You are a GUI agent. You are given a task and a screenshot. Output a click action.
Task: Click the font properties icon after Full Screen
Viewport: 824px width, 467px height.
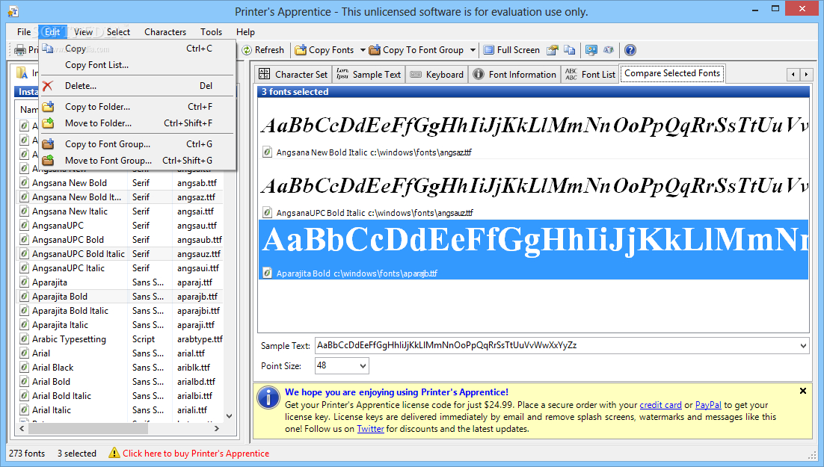[552, 50]
